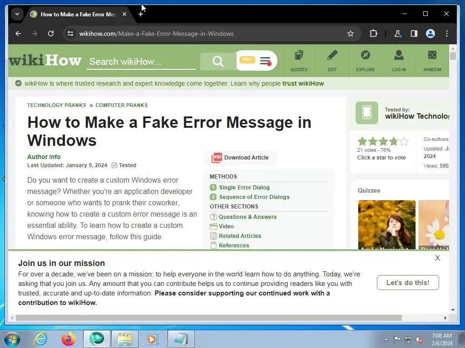The width and height of the screenshot is (465, 348).
Task: Click Log In in the header
Action: (399, 61)
